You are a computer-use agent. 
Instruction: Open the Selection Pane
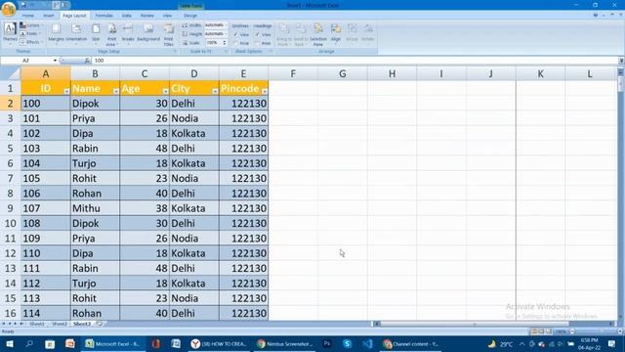[x=318, y=34]
